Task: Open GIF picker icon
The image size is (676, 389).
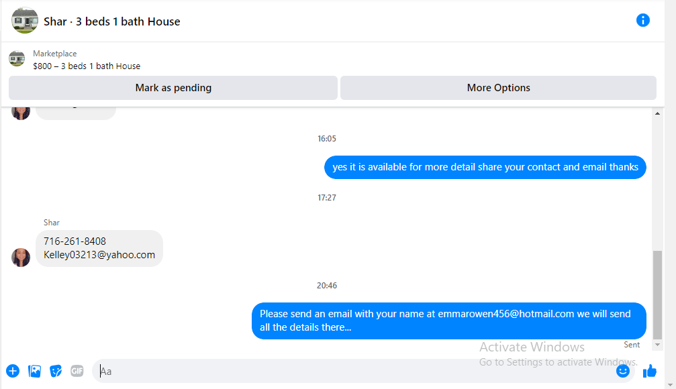Action: tap(77, 371)
